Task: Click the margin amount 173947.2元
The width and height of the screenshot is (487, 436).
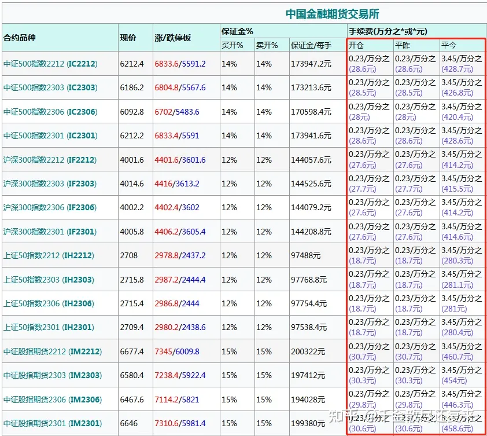Action: pyautogui.click(x=311, y=64)
